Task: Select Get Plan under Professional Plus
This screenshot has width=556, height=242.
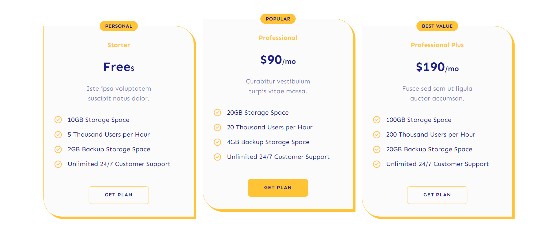Action: click(437, 195)
